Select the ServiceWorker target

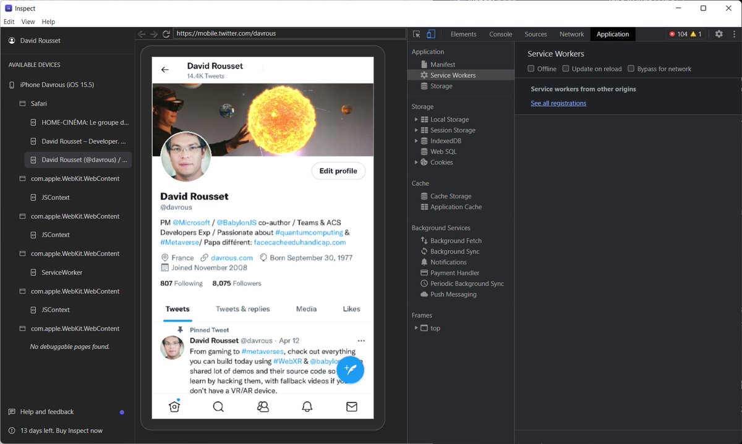tap(62, 272)
